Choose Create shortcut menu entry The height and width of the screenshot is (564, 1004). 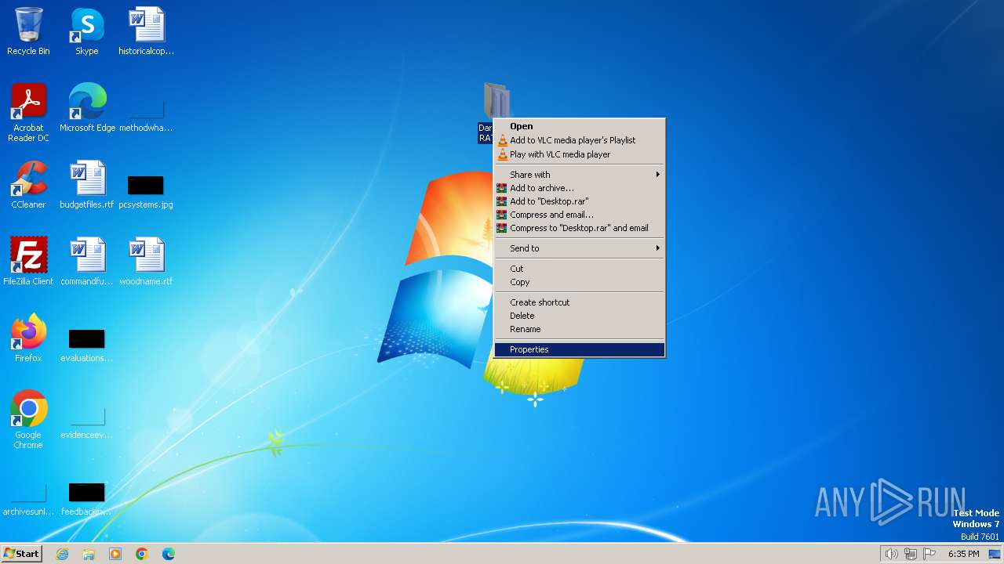[580, 302]
